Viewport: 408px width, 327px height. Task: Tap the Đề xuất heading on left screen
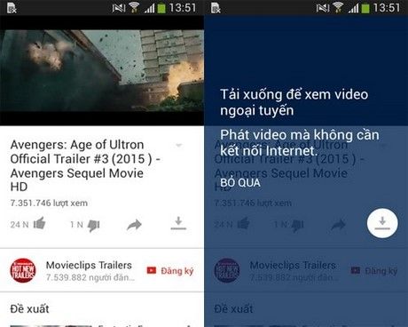click(x=29, y=309)
